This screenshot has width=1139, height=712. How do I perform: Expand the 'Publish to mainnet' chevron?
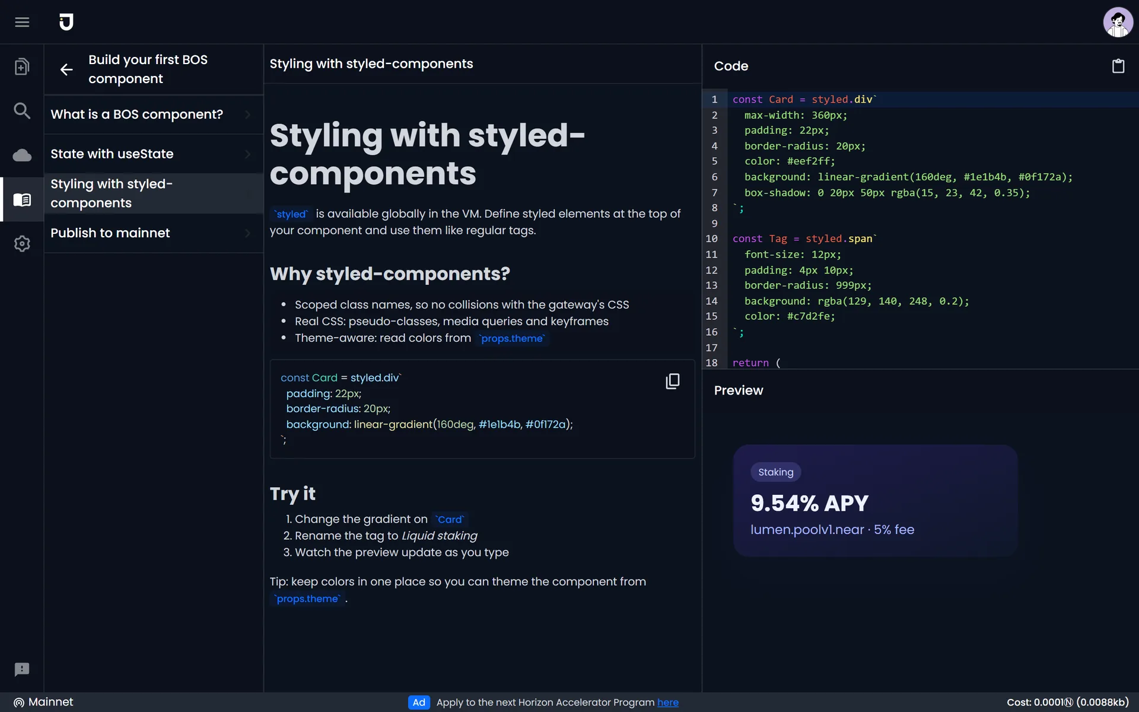[x=248, y=233]
